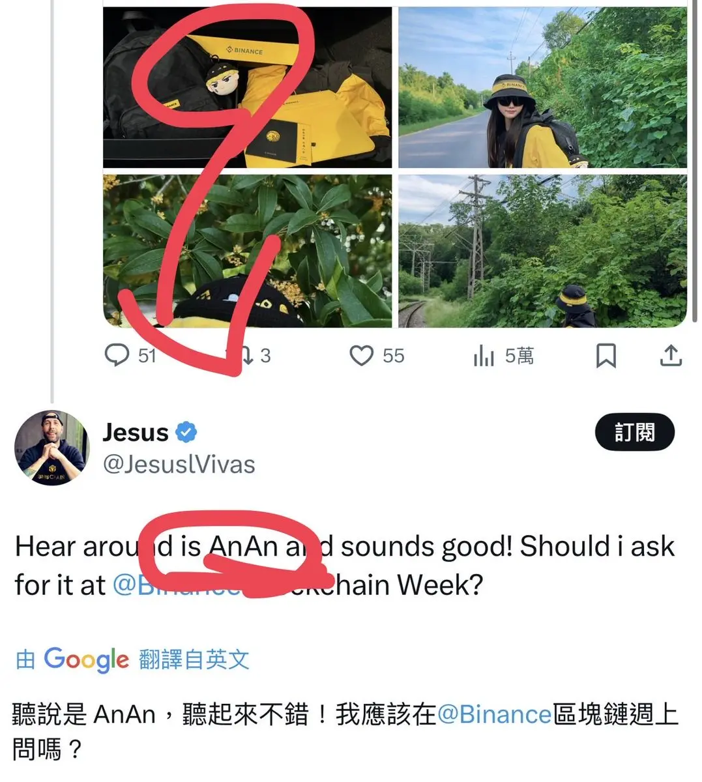Screen dimensions: 702x782
Task: Click the 翻譯自英文 translation label
Action: click(x=194, y=659)
